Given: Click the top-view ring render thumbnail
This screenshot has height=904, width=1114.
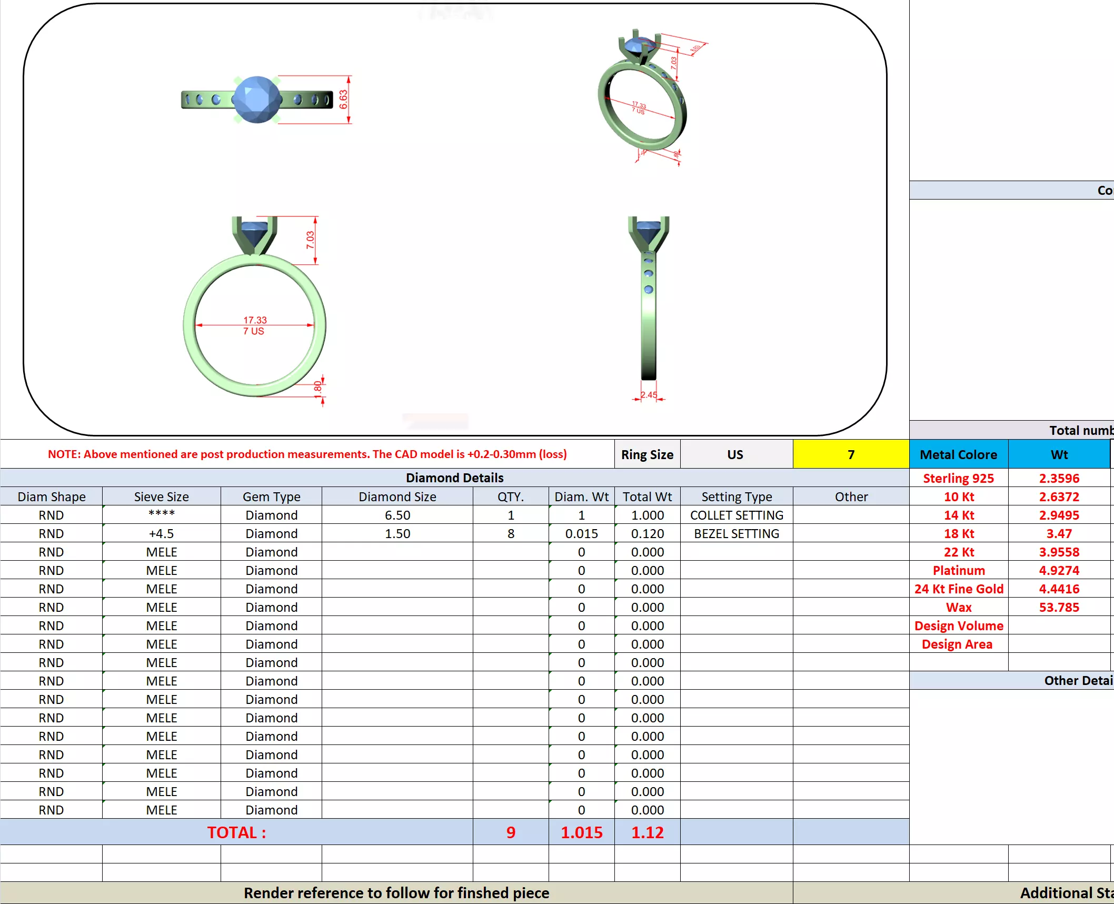Looking at the screenshot, I should pyautogui.click(x=257, y=100).
